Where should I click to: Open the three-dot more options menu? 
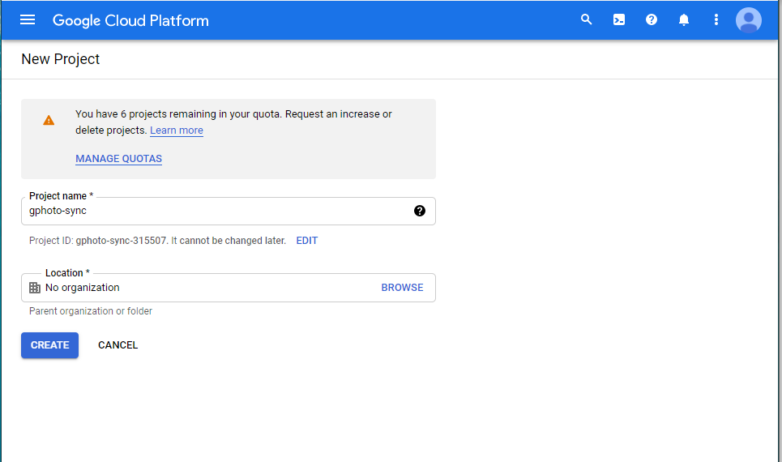click(x=716, y=20)
